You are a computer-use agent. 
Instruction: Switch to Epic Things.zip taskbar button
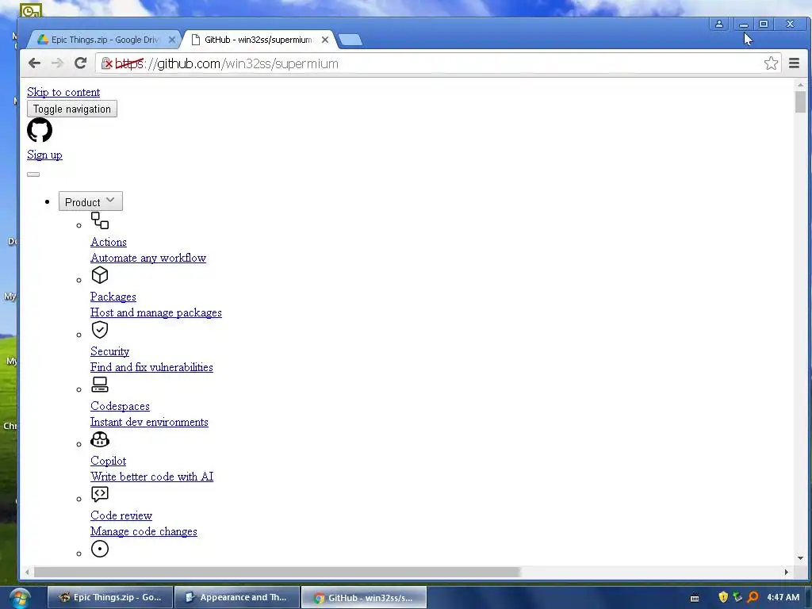point(109,598)
